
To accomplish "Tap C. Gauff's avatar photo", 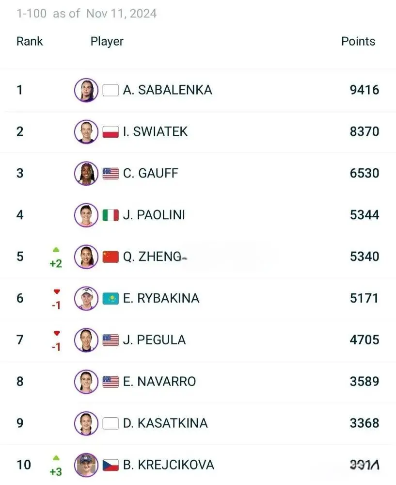I will point(86,174).
